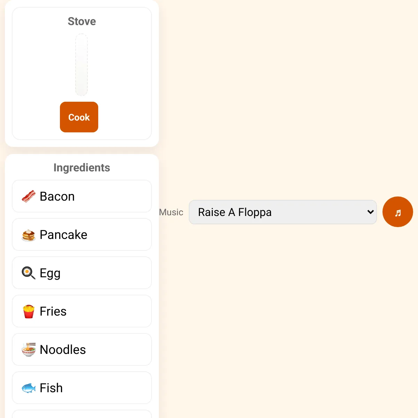The width and height of the screenshot is (418, 418).
Task: Click the red fries box icon
Action: click(x=29, y=311)
